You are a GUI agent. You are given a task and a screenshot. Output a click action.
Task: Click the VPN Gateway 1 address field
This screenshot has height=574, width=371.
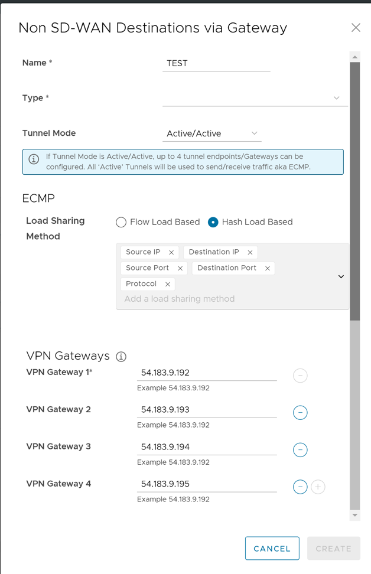point(207,373)
